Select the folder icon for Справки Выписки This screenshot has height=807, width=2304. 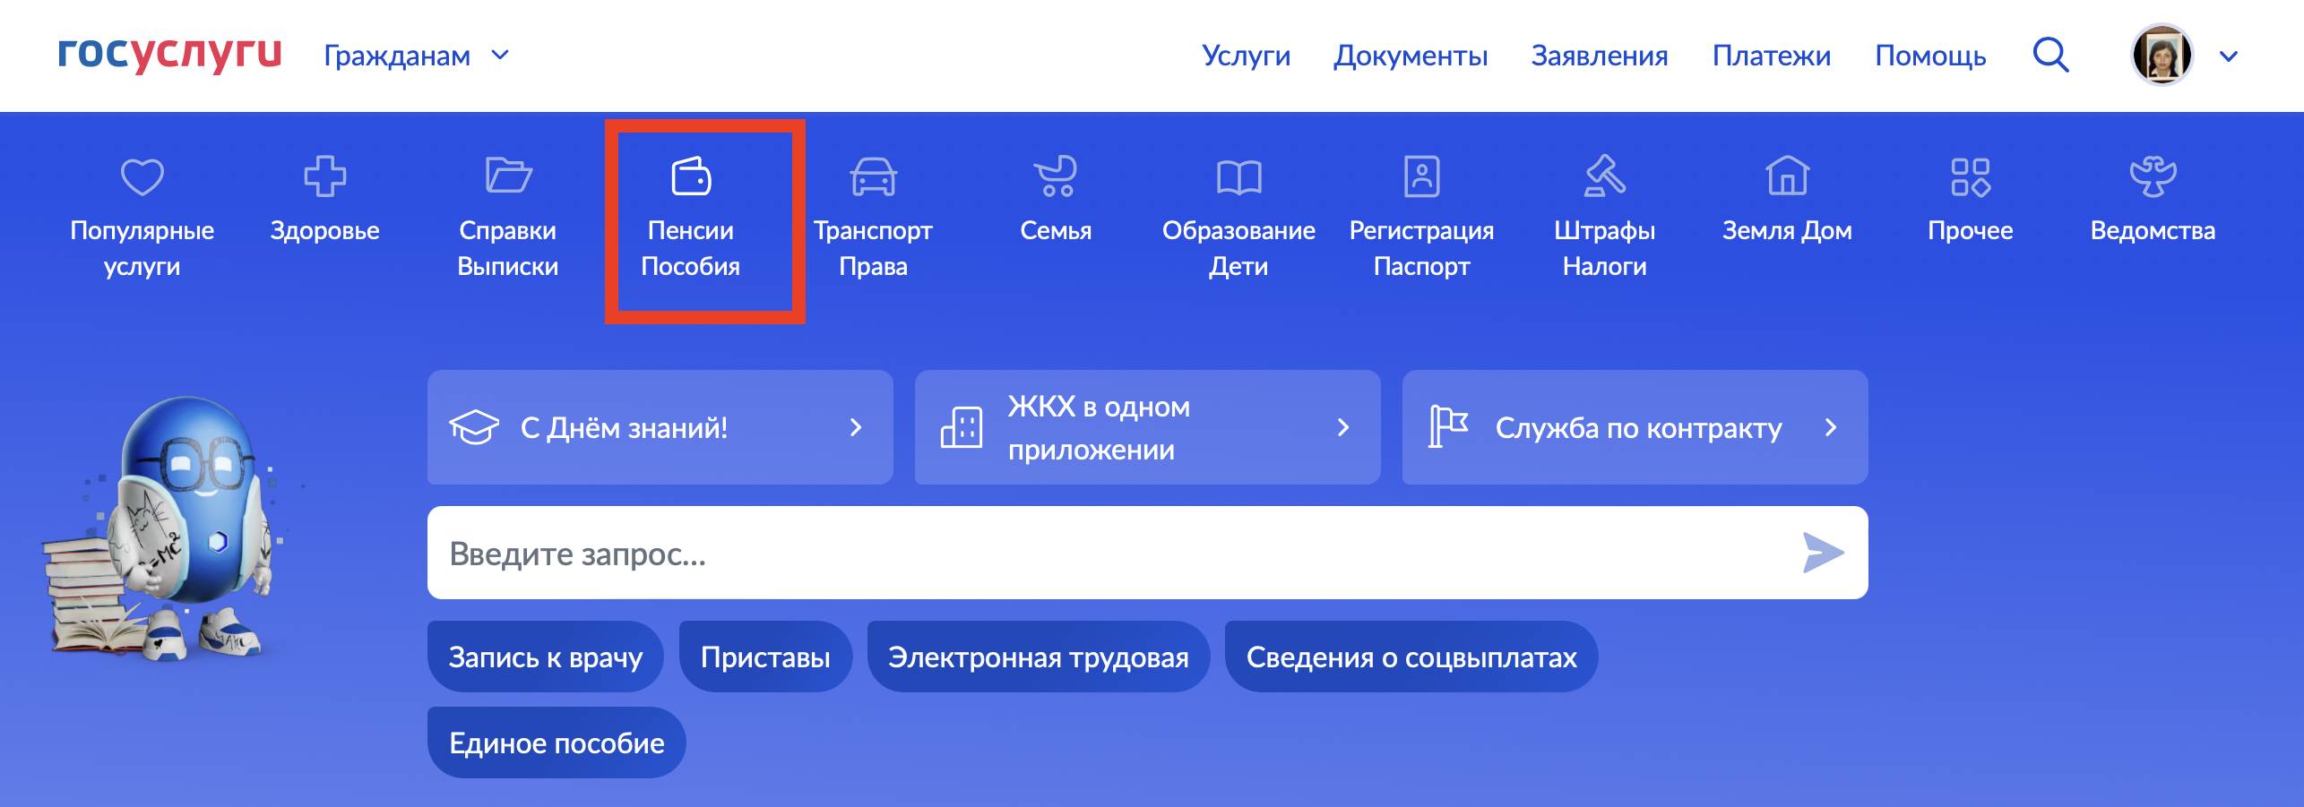pos(508,176)
